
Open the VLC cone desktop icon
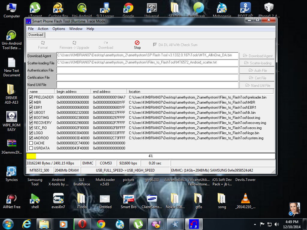pyautogui.click(x=245, y=198)
